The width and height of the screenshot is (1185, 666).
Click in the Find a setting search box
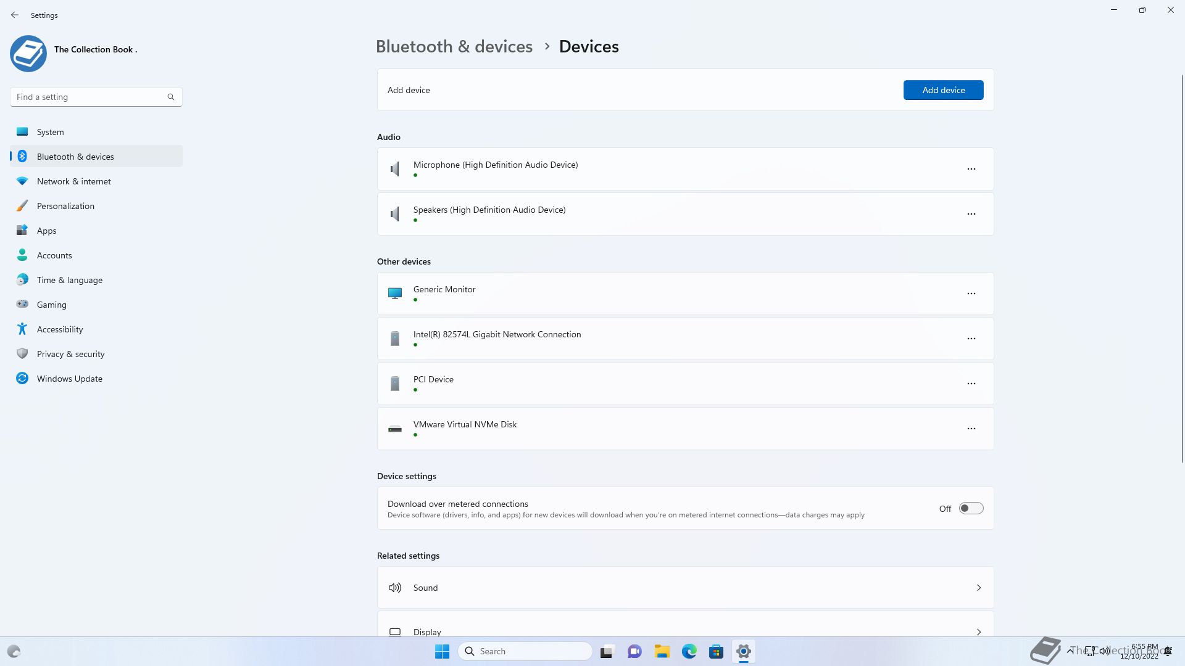96,97
